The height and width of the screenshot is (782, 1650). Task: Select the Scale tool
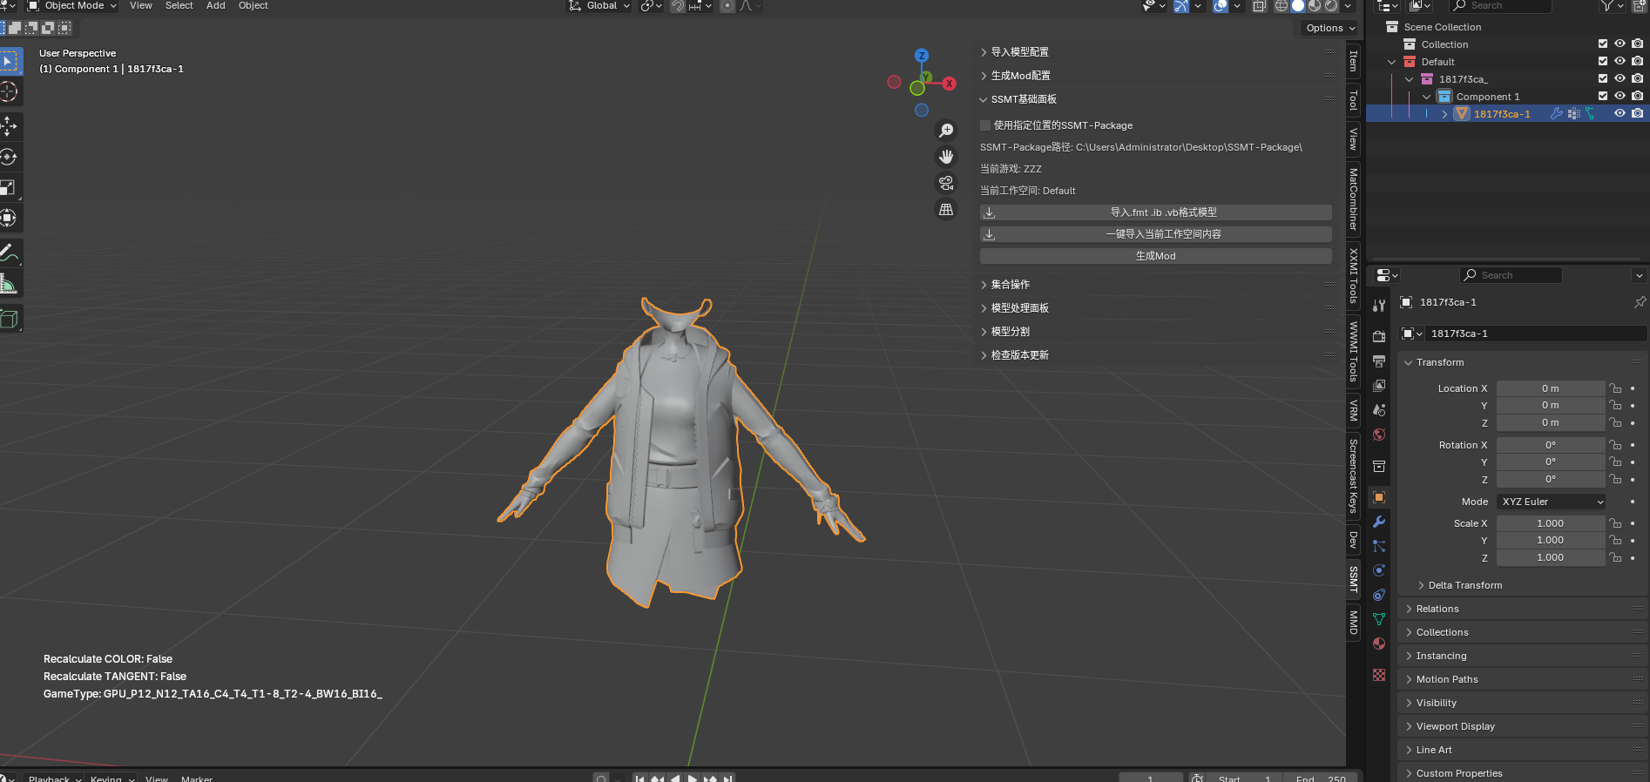(x=9, y=187)
